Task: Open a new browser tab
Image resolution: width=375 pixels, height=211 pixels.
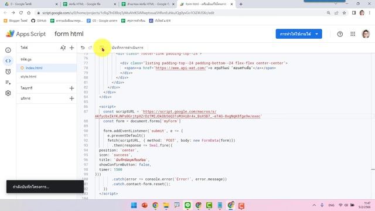Action: (241, 4)
